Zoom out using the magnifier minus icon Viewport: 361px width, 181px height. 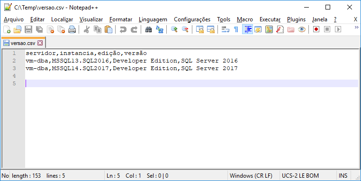[x=185, y=29]
